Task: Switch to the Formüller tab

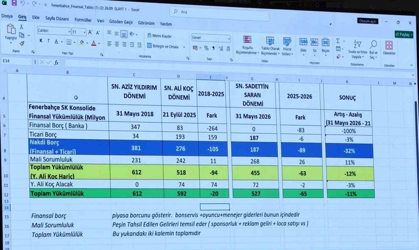Action: [83, 20]
